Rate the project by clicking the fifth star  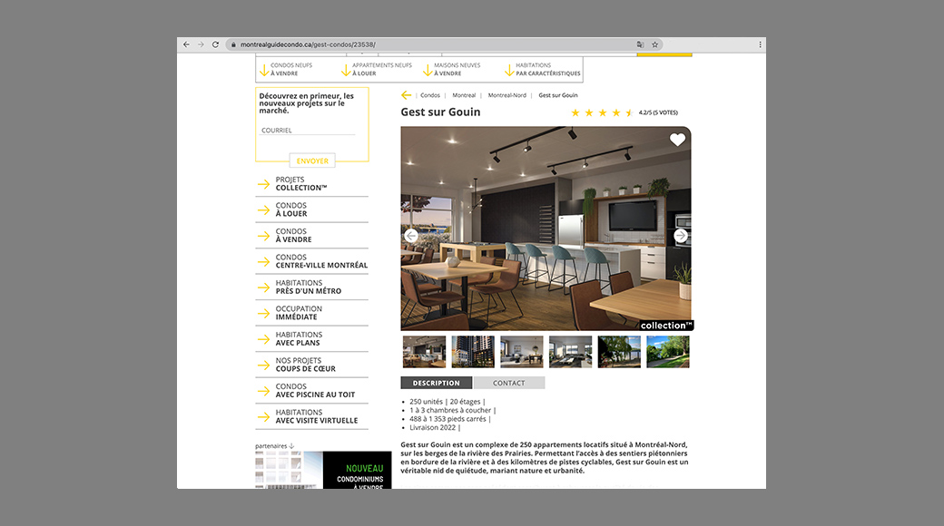pos(628,112)
